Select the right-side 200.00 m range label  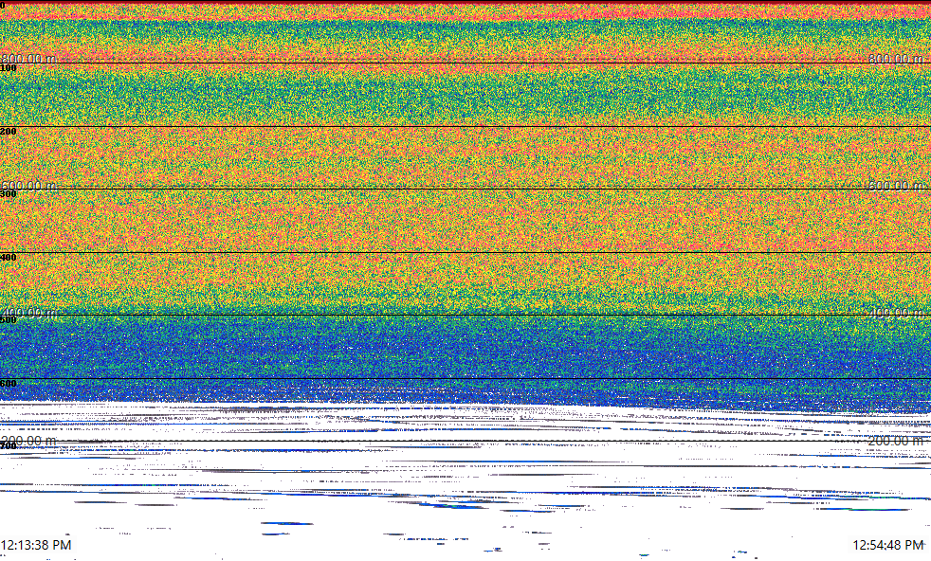coord(896,441)
